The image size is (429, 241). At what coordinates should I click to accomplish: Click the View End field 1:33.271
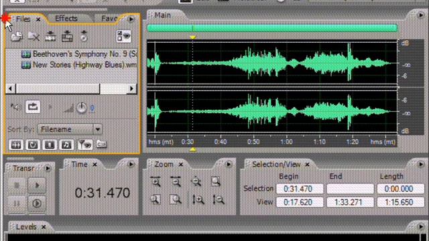tap(350, 202)
